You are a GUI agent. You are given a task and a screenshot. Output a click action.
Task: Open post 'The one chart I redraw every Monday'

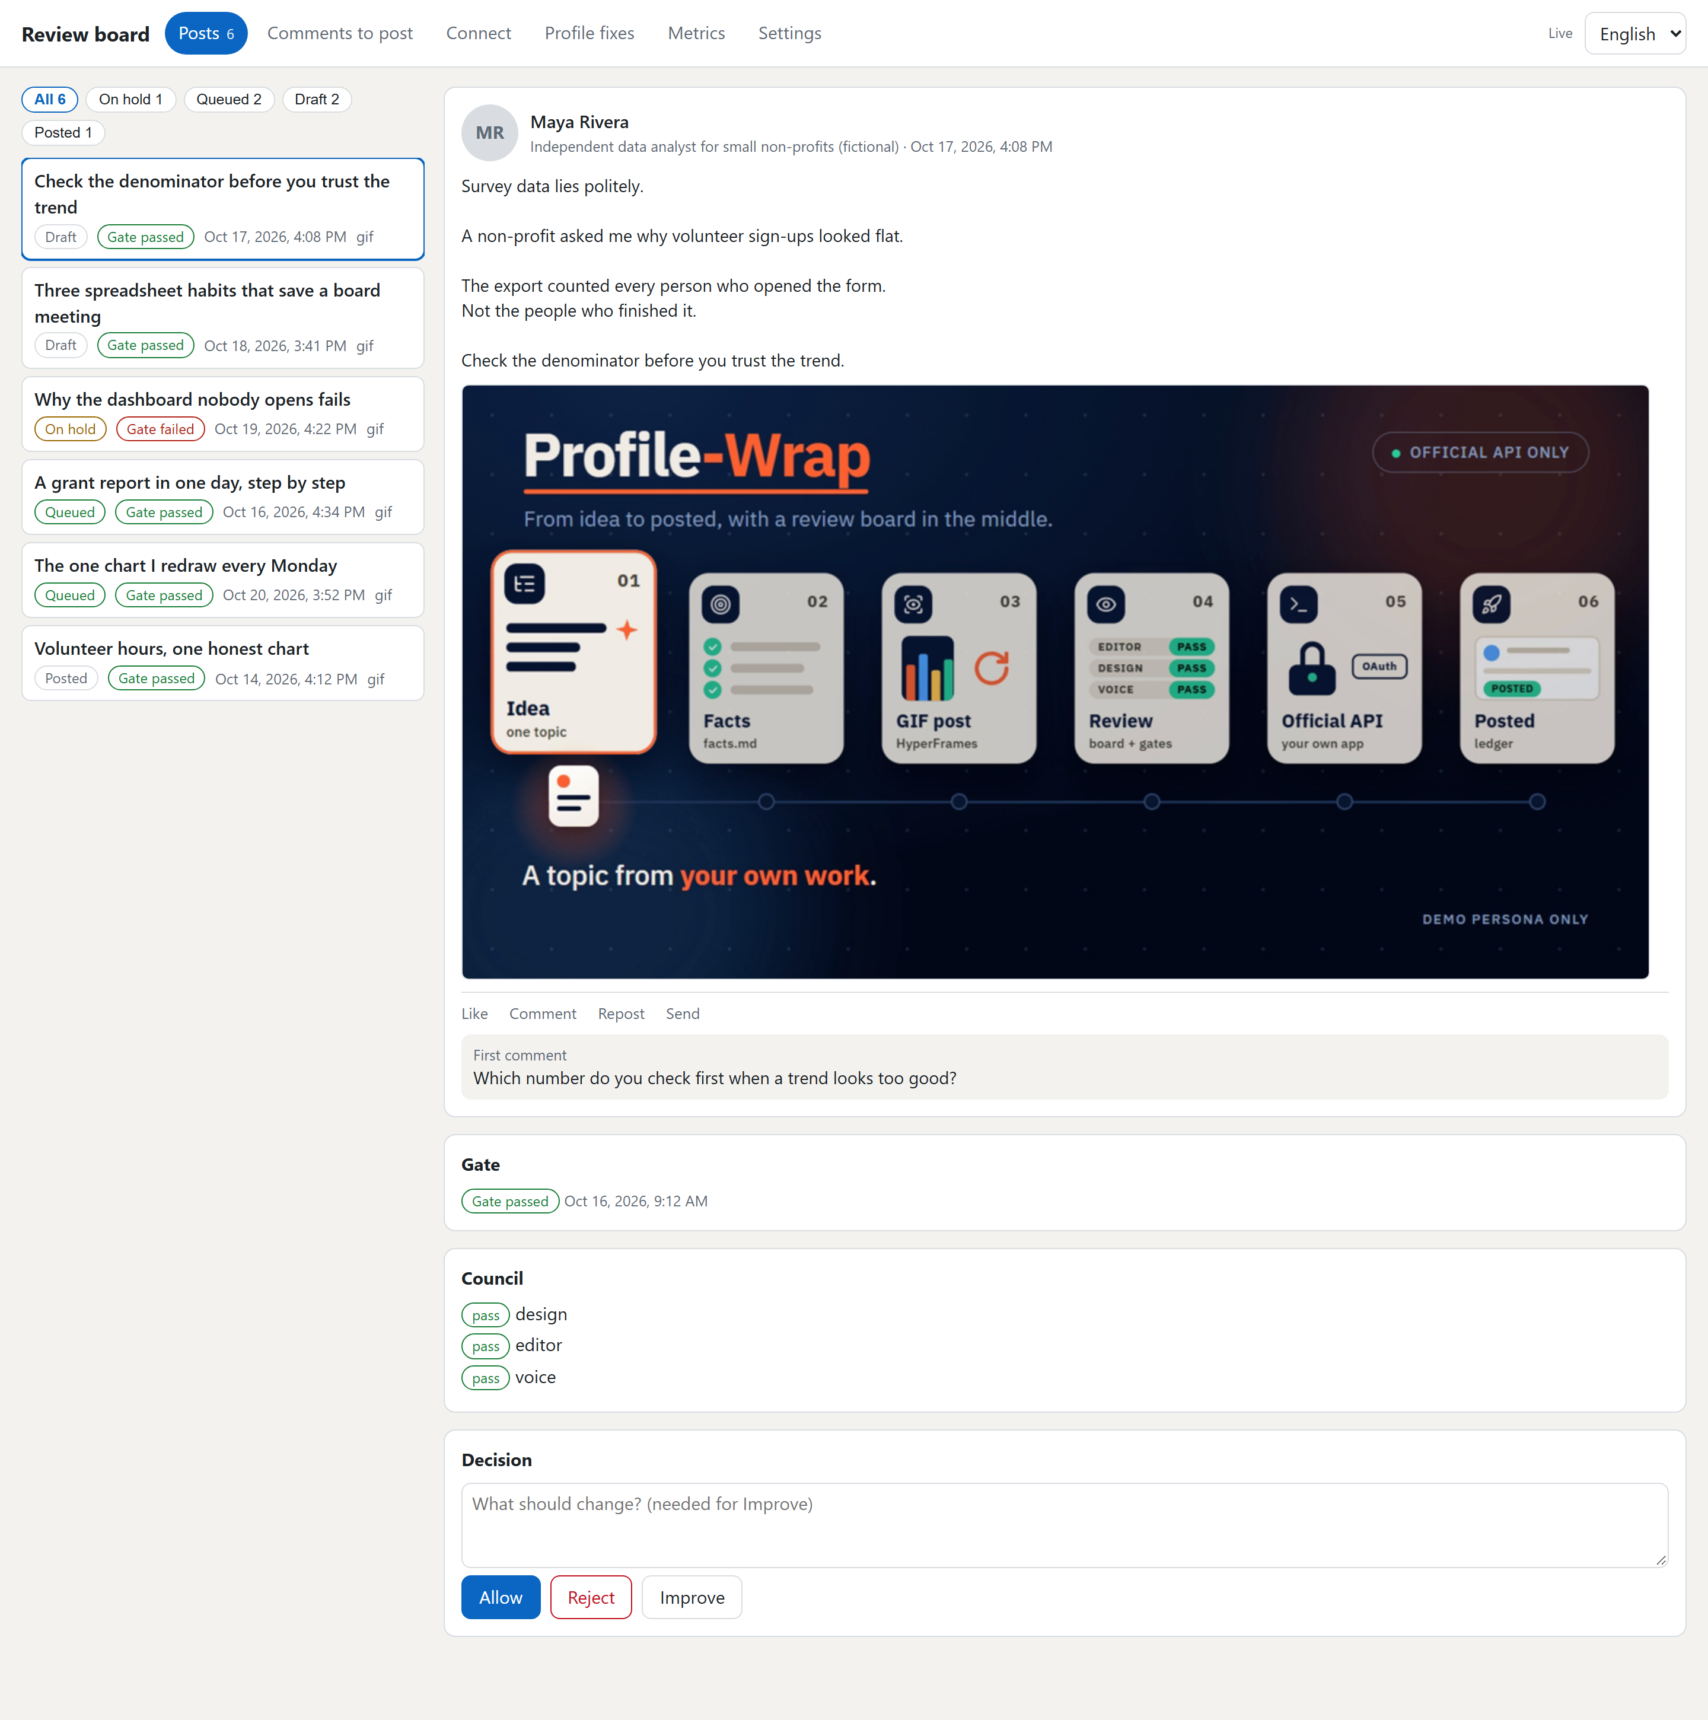[x=222, y=579]
